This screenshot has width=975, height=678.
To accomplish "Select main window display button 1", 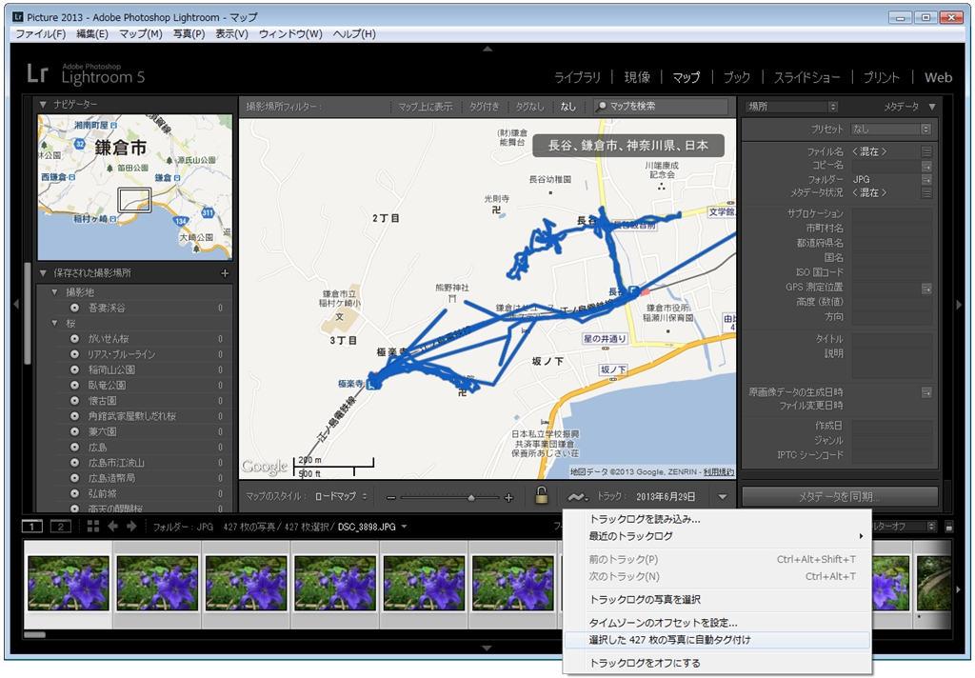I will (x=32, y=527).
